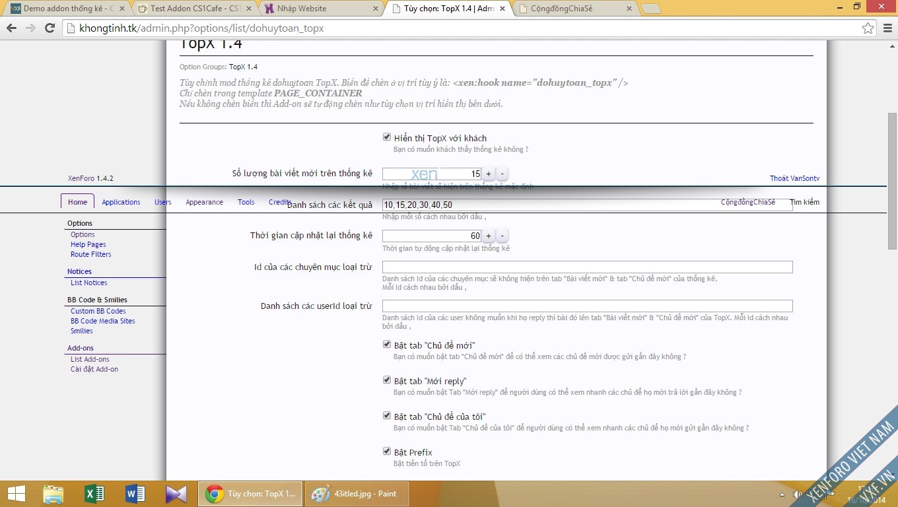Focus the browser address bar
The height and width of the screenshot is (507, 898).
point(462,28)
